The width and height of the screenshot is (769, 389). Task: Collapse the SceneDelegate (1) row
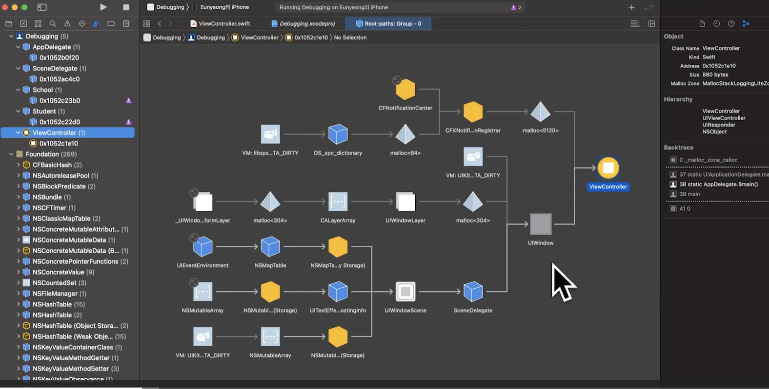(x=18, y=68)
